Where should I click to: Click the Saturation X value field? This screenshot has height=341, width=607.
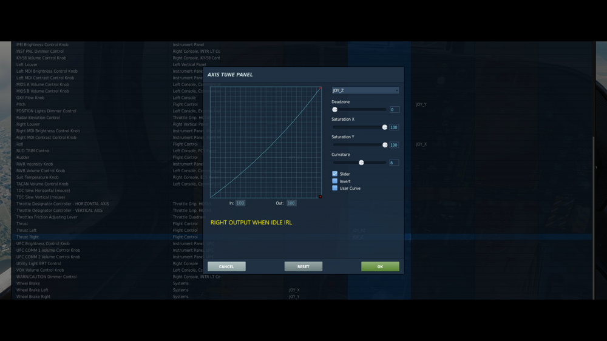(394, 127)
